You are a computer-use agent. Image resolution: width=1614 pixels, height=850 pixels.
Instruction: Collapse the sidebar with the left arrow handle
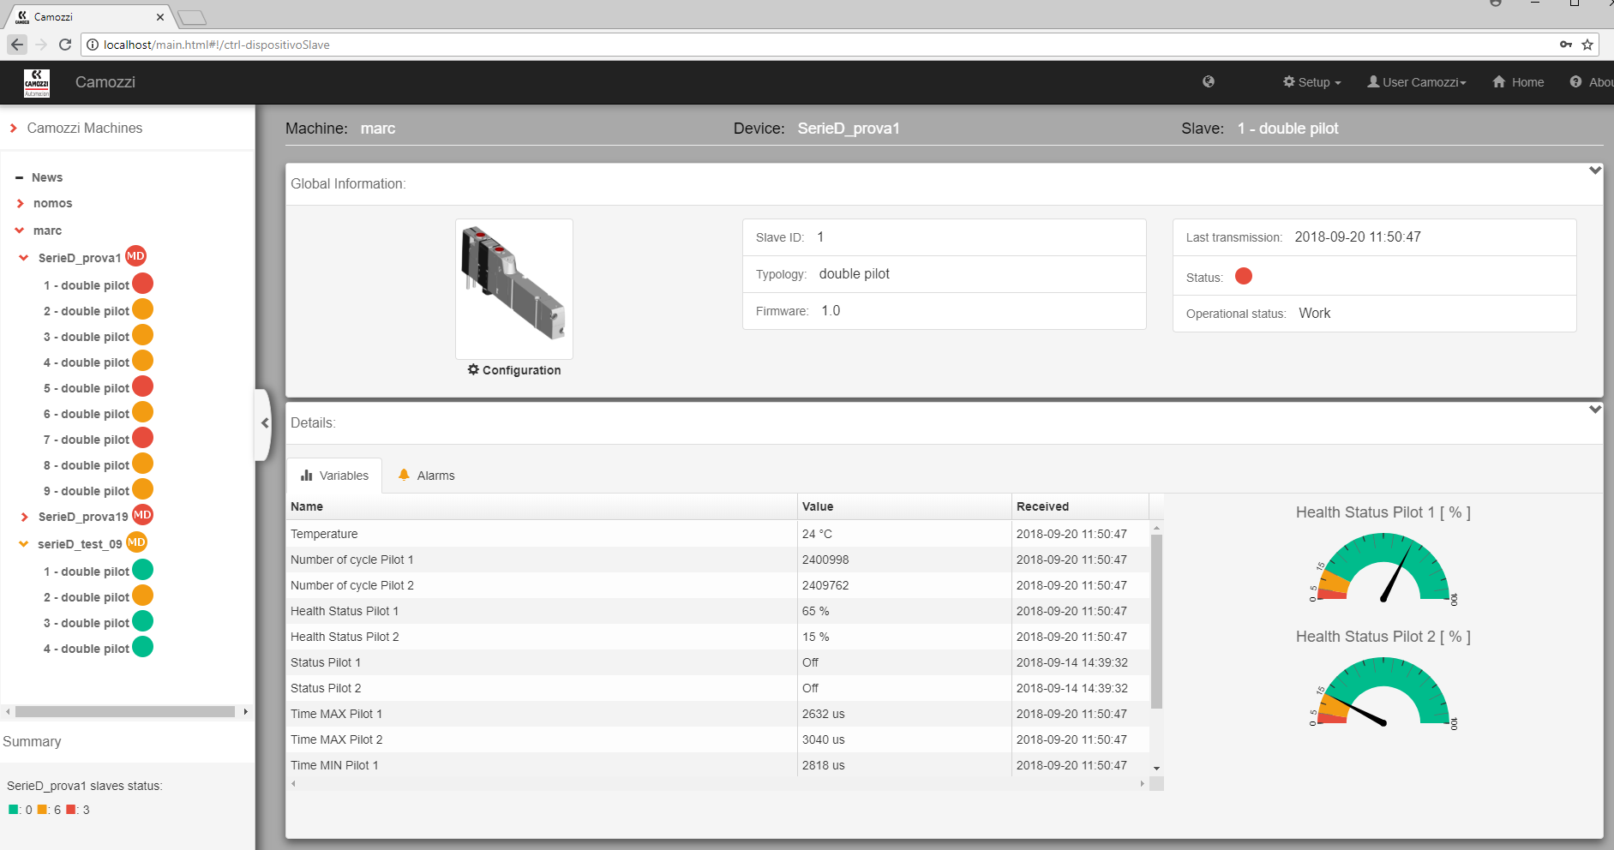point(264,423)
